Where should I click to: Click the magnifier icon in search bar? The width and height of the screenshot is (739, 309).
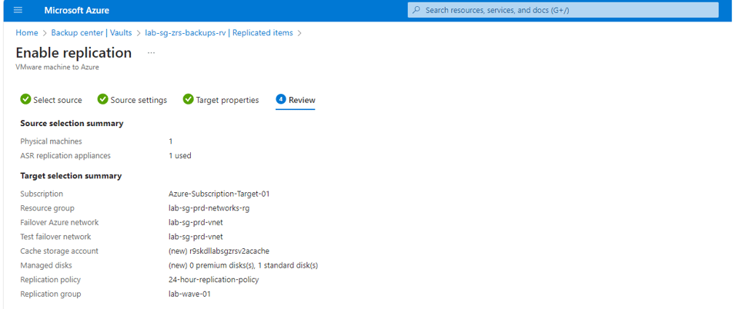point(416,10)
